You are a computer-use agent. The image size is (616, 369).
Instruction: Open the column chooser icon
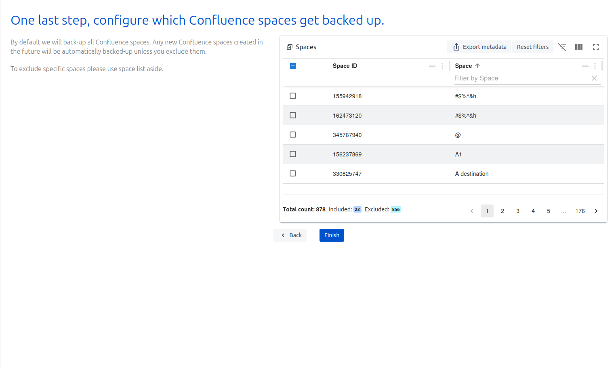(x=579, y=47)
